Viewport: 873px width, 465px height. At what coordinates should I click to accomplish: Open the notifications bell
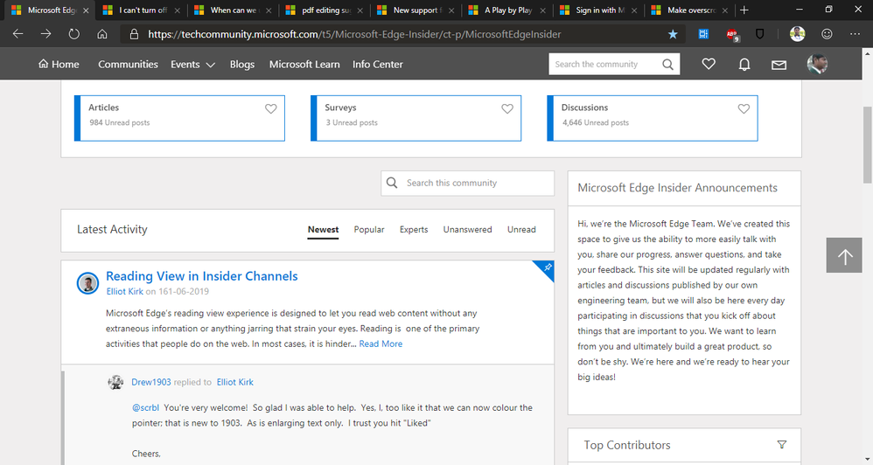(744, 65)
